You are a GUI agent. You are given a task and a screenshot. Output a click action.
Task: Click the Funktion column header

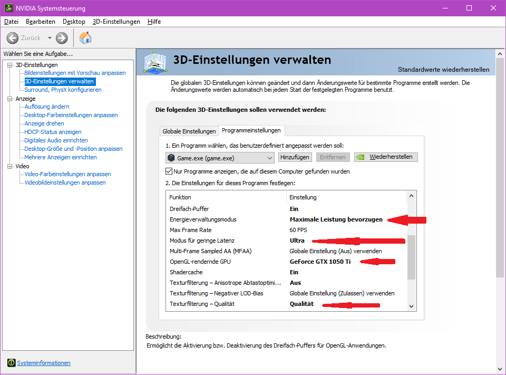pos(226,197)
